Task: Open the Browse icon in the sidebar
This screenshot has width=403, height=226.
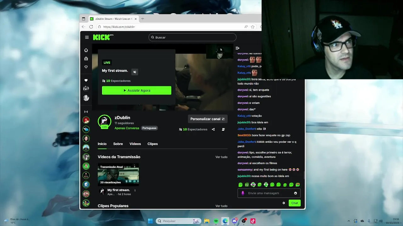Action: pyautogui.click(x=86, y=59)
